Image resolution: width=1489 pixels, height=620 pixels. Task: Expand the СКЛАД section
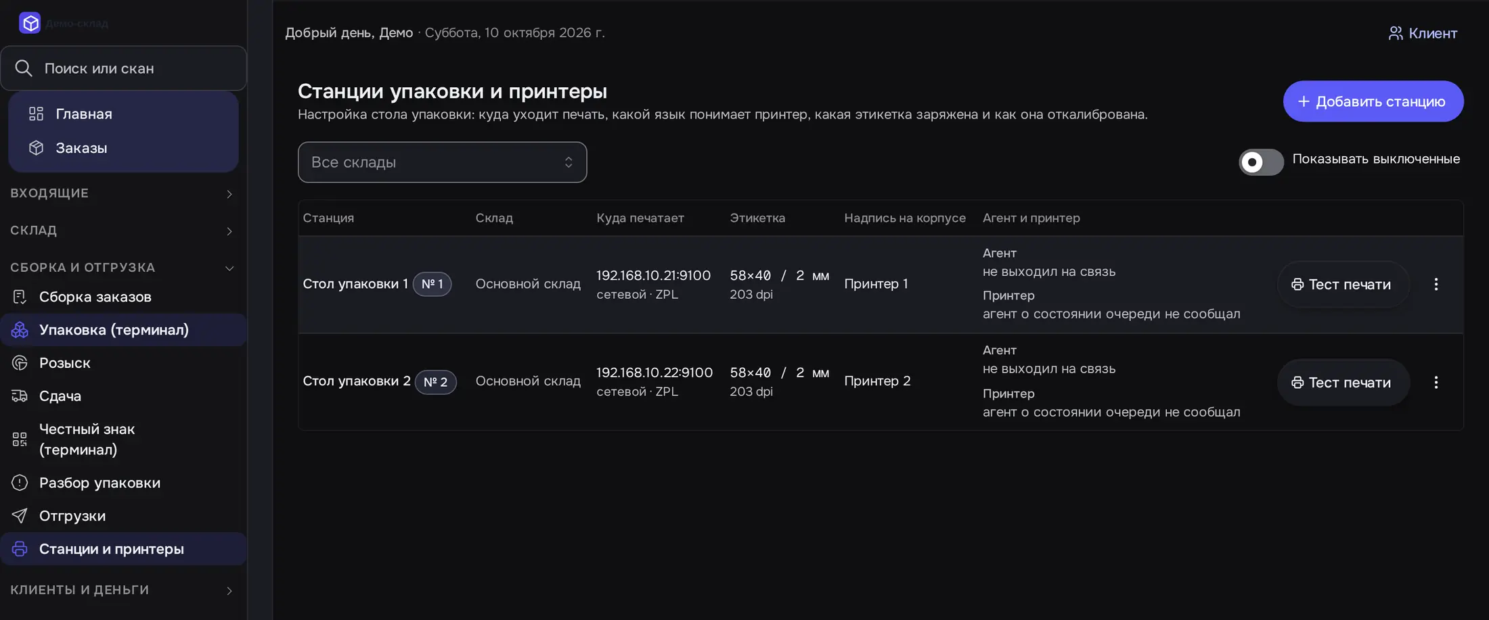[123, 231]
